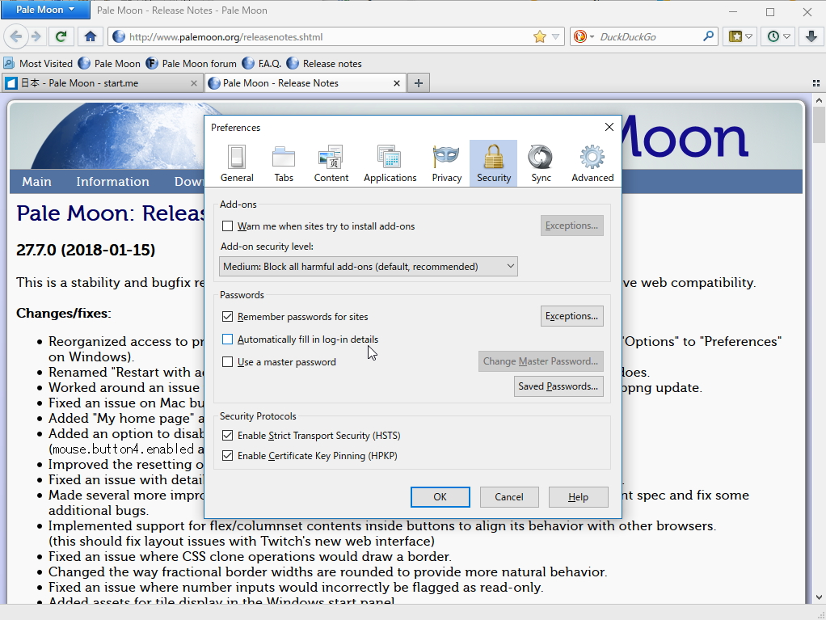Select the Security preferences pane
The image size is (826, 620).
494,163
